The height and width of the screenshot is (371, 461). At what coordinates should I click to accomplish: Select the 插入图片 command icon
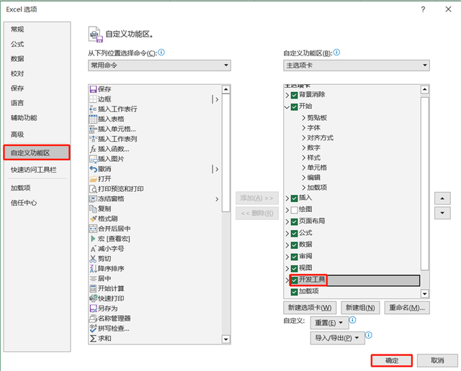point(93,159)
